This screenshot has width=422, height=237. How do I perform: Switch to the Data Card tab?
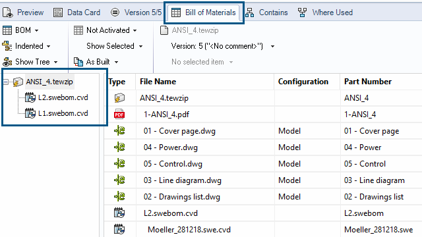(76, 13)
